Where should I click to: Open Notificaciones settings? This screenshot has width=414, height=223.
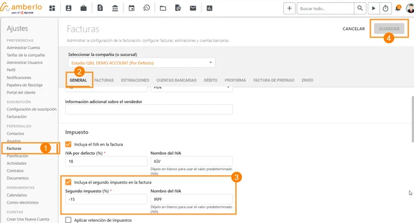click(x=19, y=77)
